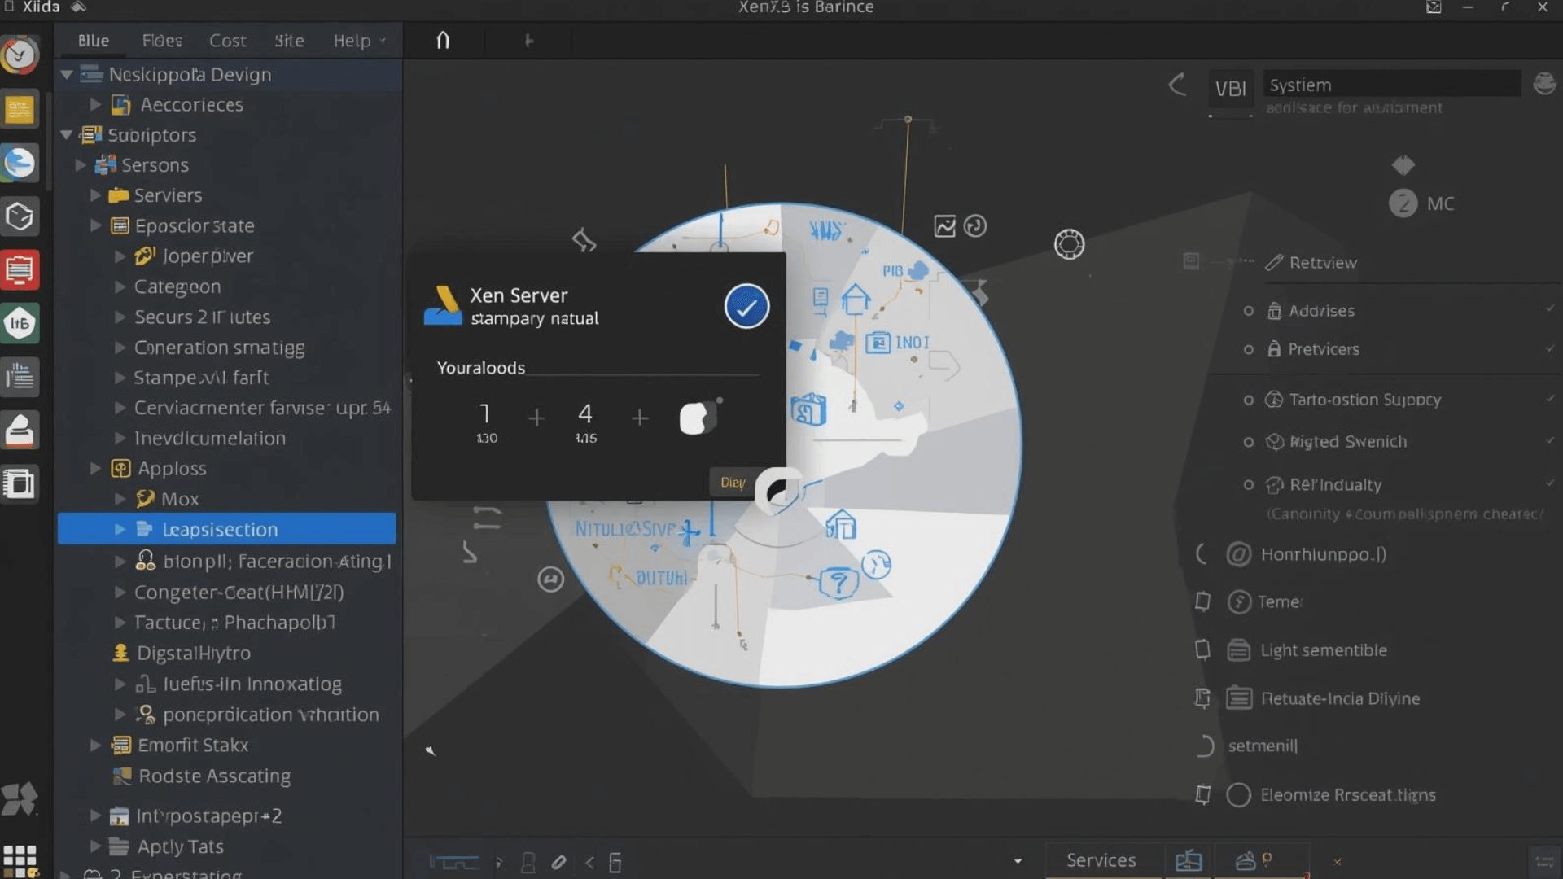1563x879 pixels.
Task: Select the Addrises radio option
Action: (1248, 311)
